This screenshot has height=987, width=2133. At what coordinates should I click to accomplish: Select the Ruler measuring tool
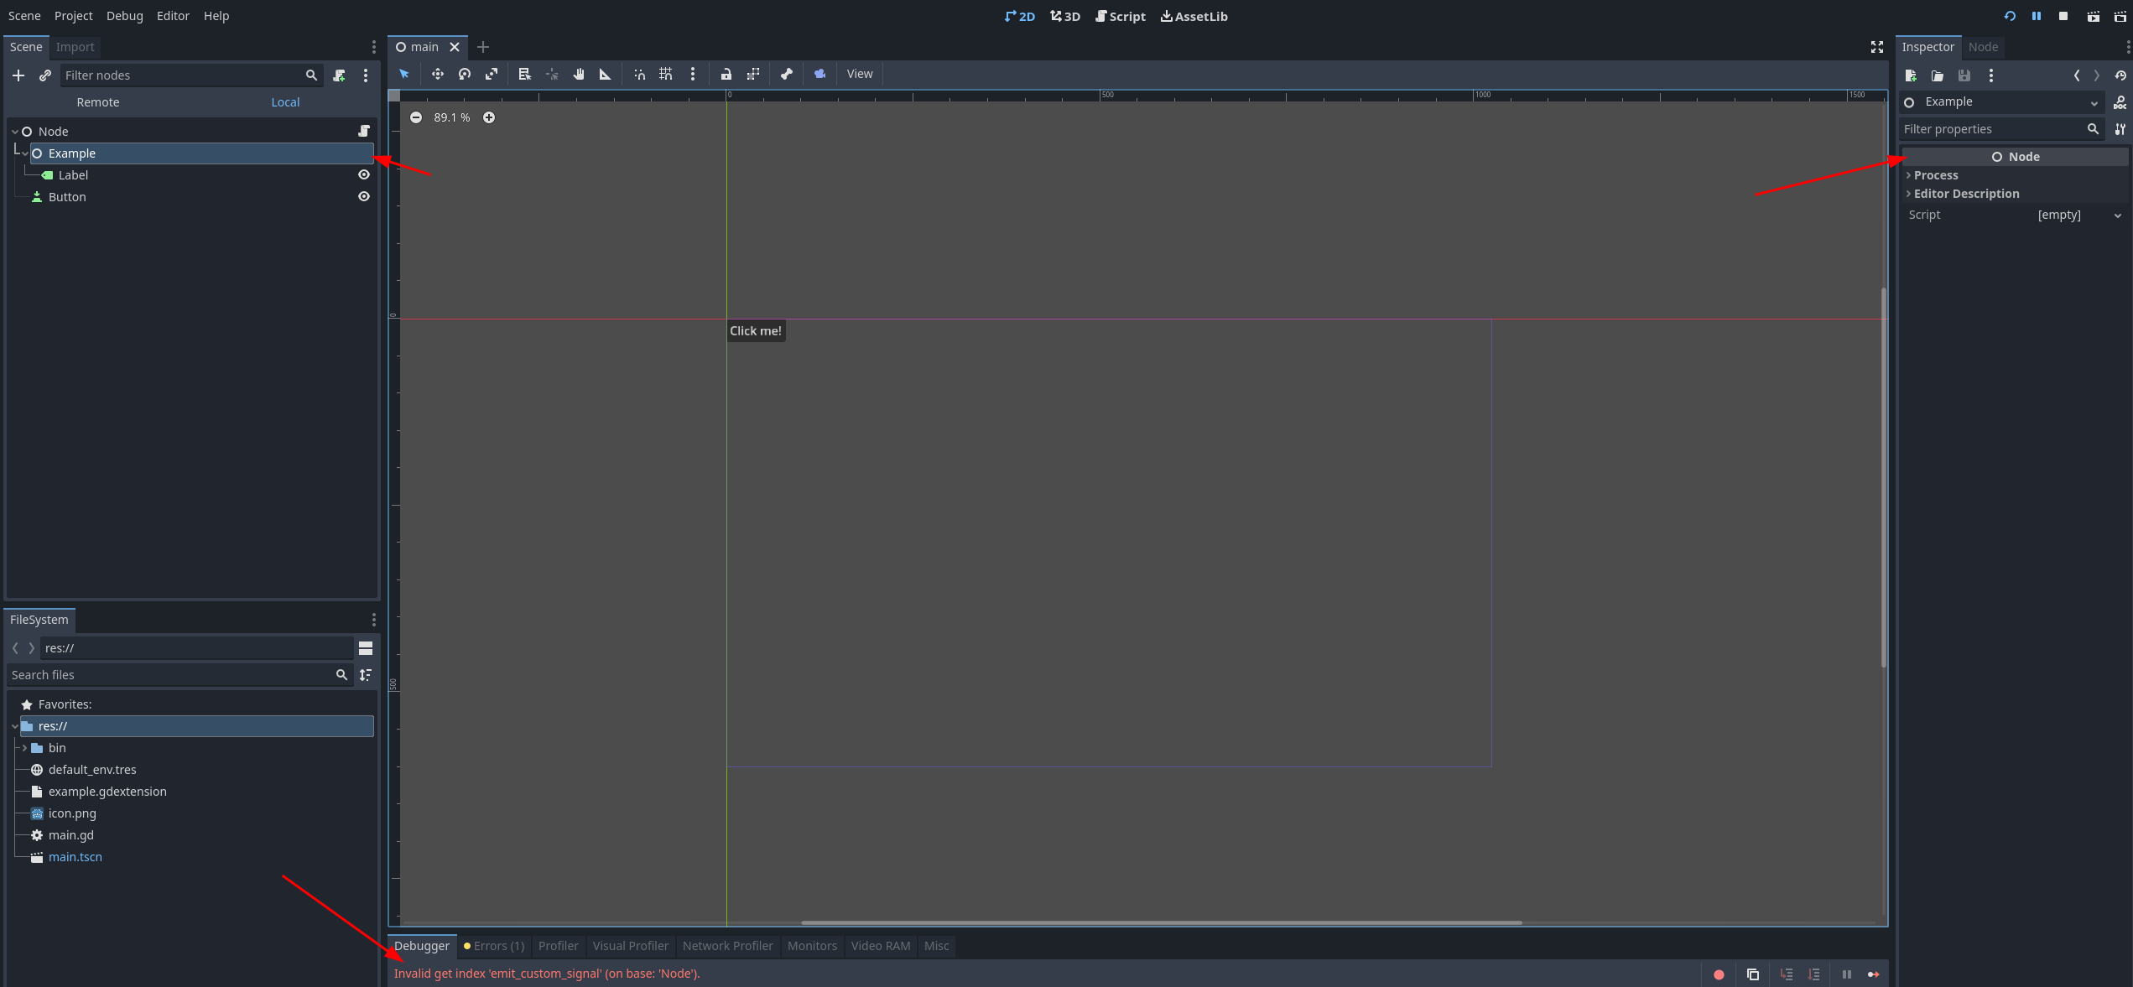click(x=605, y=75)
